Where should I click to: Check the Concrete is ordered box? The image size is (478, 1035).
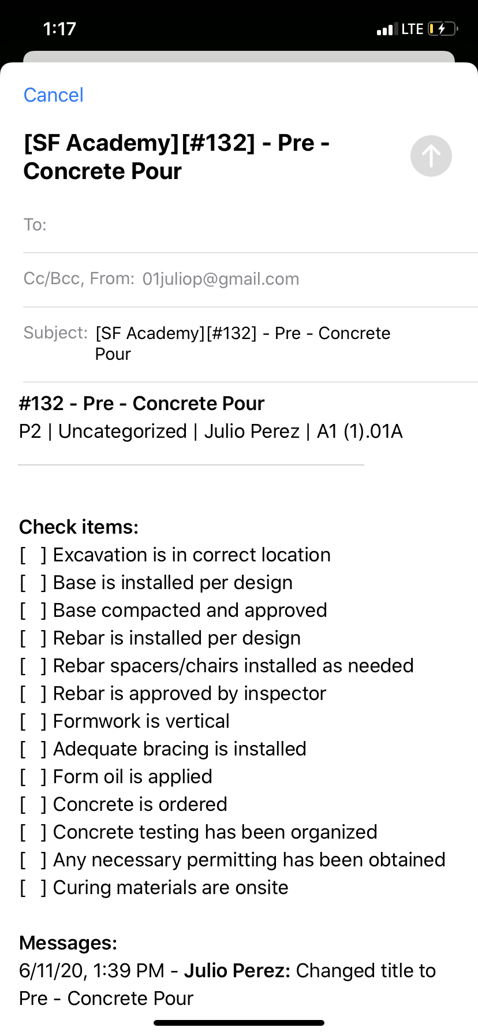pyautogui.click(x=33, y=805)
